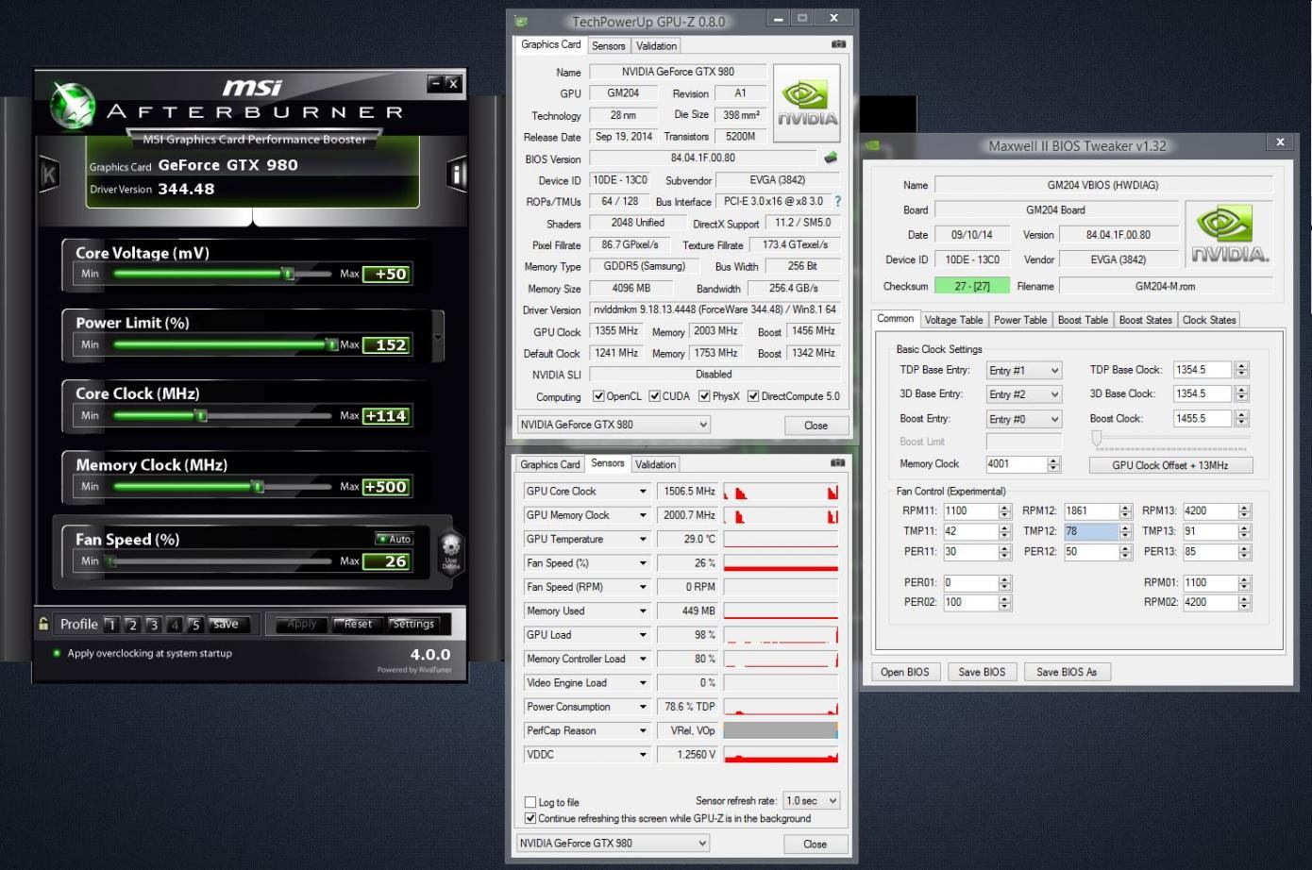1312x870 pixels.
Task: Toggle the PhysX checkbox
Action: [x=704, y=396]
